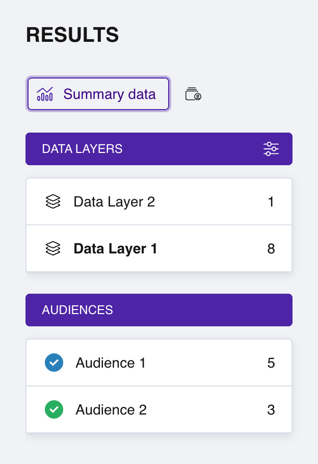Toggle the green checkmark for Audience 2
Image resolution: width=318 pixels, height=464 pixels.
tap(54, 409)
